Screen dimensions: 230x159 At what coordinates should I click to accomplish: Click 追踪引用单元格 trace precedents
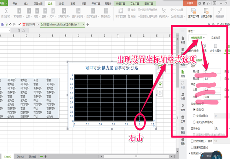click(x=148, y=10)
